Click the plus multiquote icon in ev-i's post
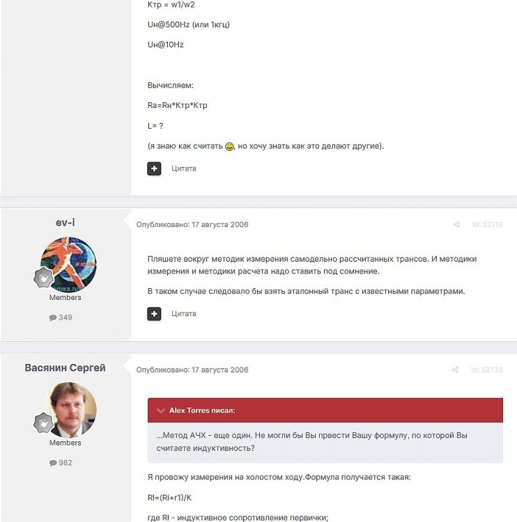 (154, 314)
